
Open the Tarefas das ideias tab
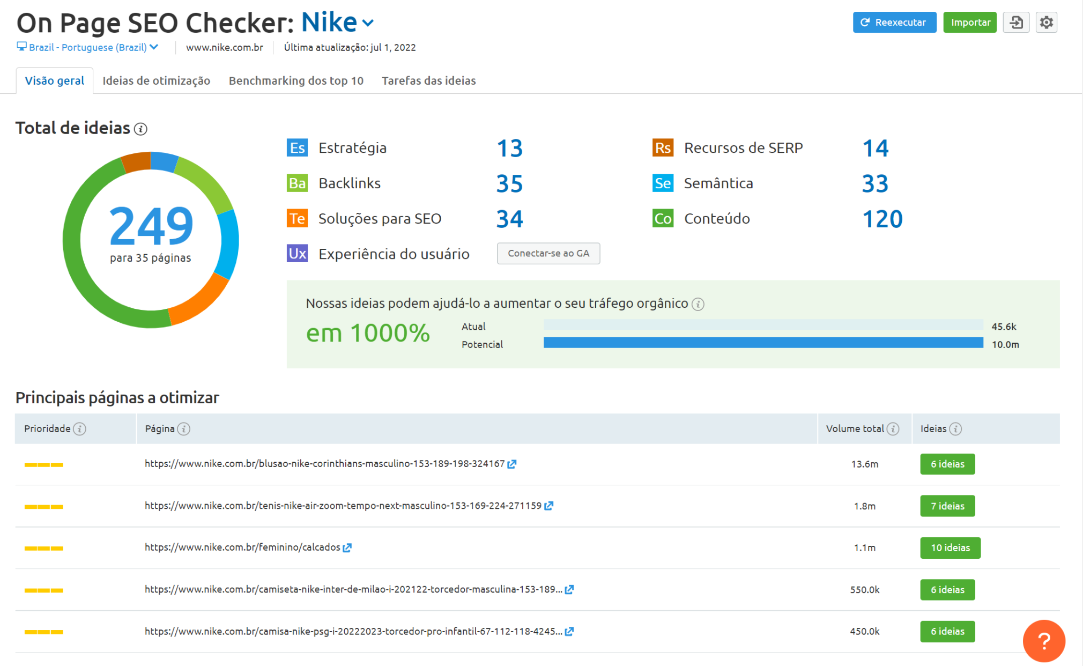[428, 80]
